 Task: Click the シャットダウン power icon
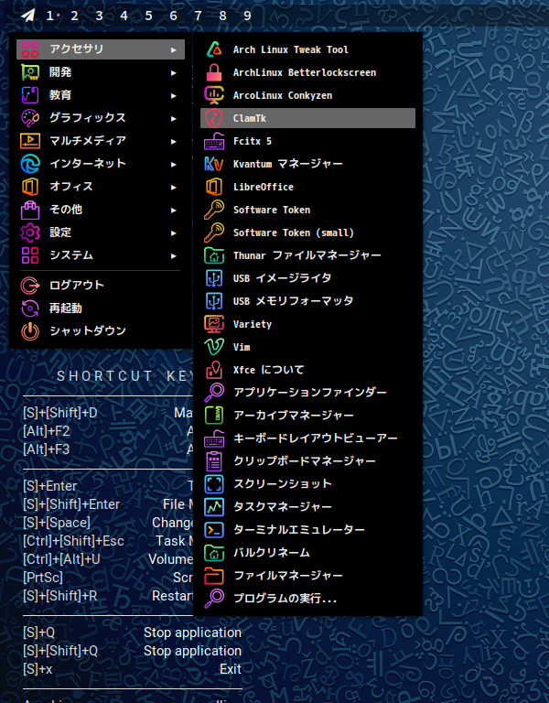30,330
